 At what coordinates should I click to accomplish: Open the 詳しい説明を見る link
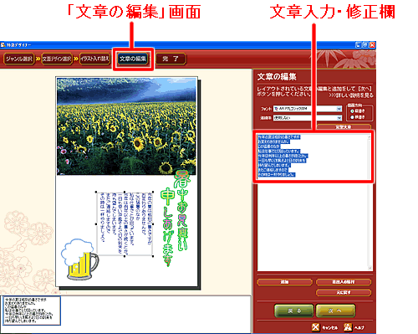tap(351, 95)
